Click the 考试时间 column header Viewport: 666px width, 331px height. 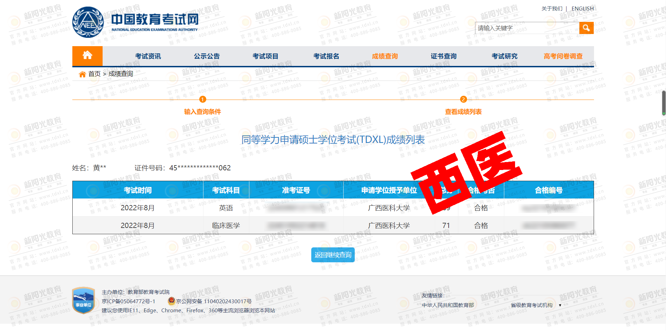click(138, 190)
